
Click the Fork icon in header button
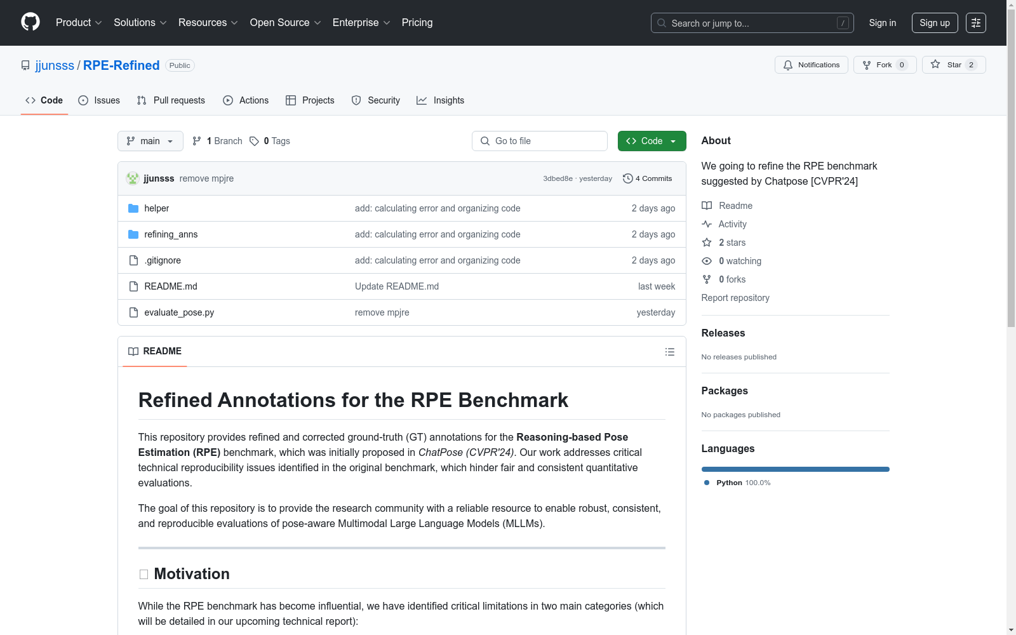[x=867, y=65]
